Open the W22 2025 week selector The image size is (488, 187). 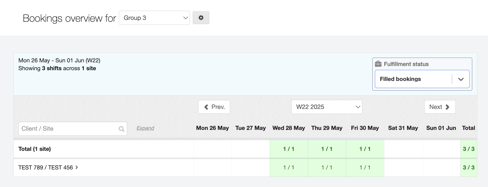[x=327, y=107]
